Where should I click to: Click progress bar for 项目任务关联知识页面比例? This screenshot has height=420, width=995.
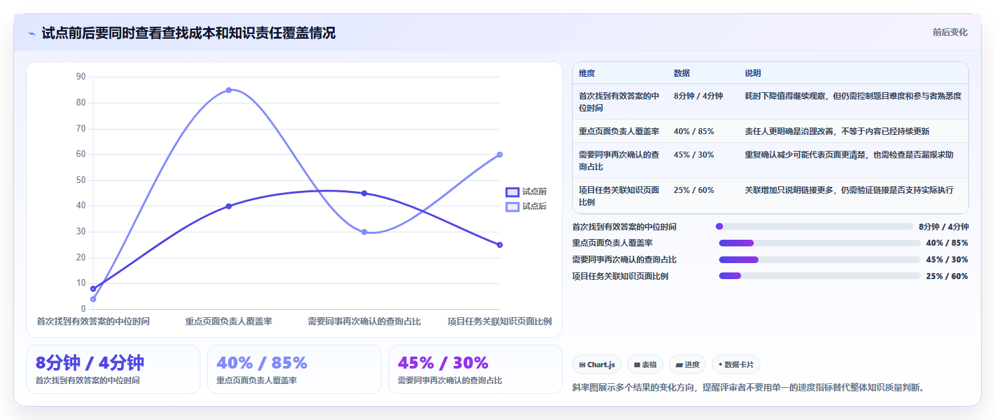(x=819, y=276)
